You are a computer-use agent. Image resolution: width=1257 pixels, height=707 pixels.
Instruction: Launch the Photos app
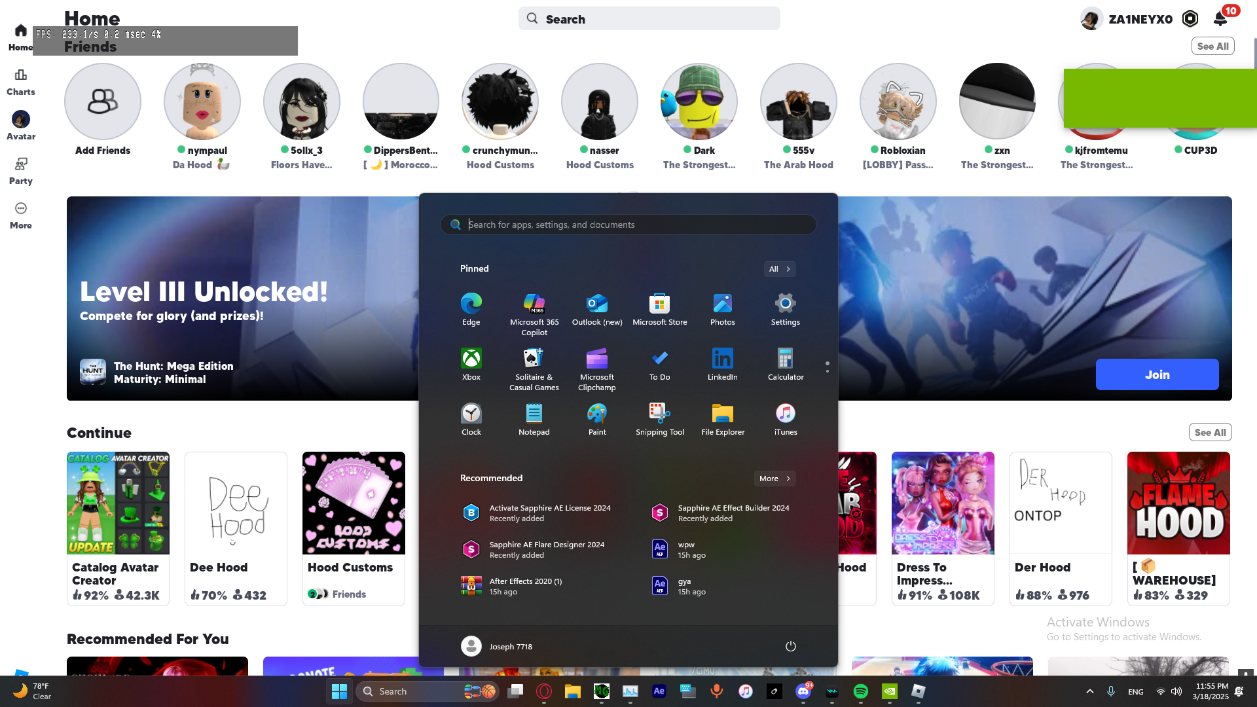coord(722,309)
